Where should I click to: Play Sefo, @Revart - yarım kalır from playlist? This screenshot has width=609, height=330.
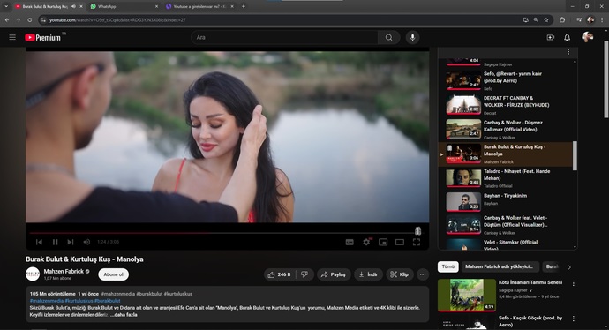coord(505,81)
